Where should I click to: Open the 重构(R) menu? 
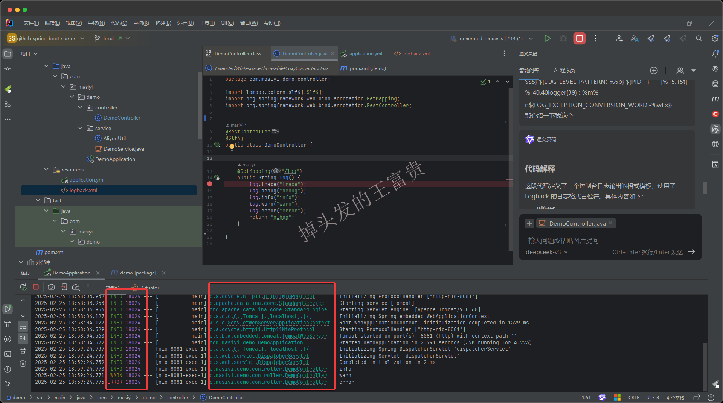[141, 23]
